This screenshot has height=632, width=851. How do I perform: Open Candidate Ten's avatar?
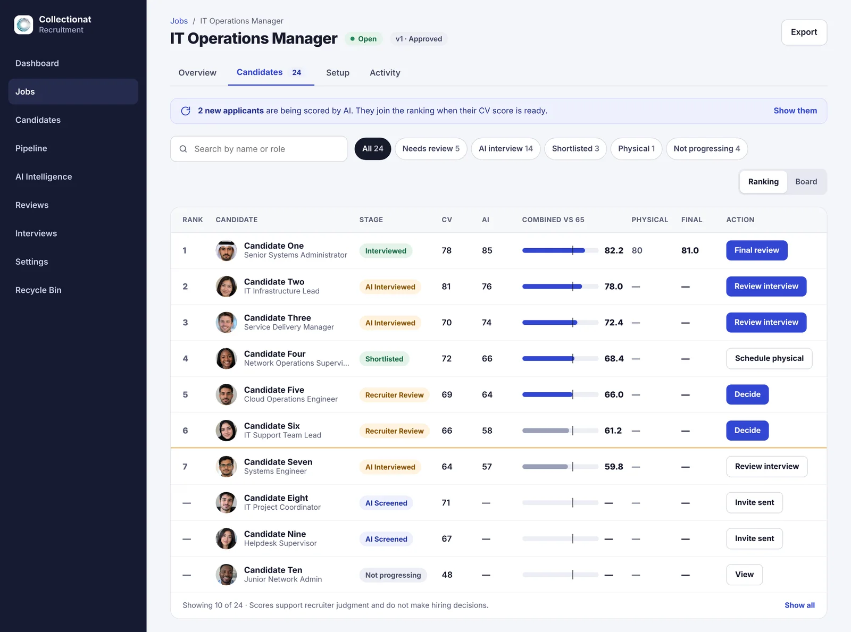tap(226, 575)
